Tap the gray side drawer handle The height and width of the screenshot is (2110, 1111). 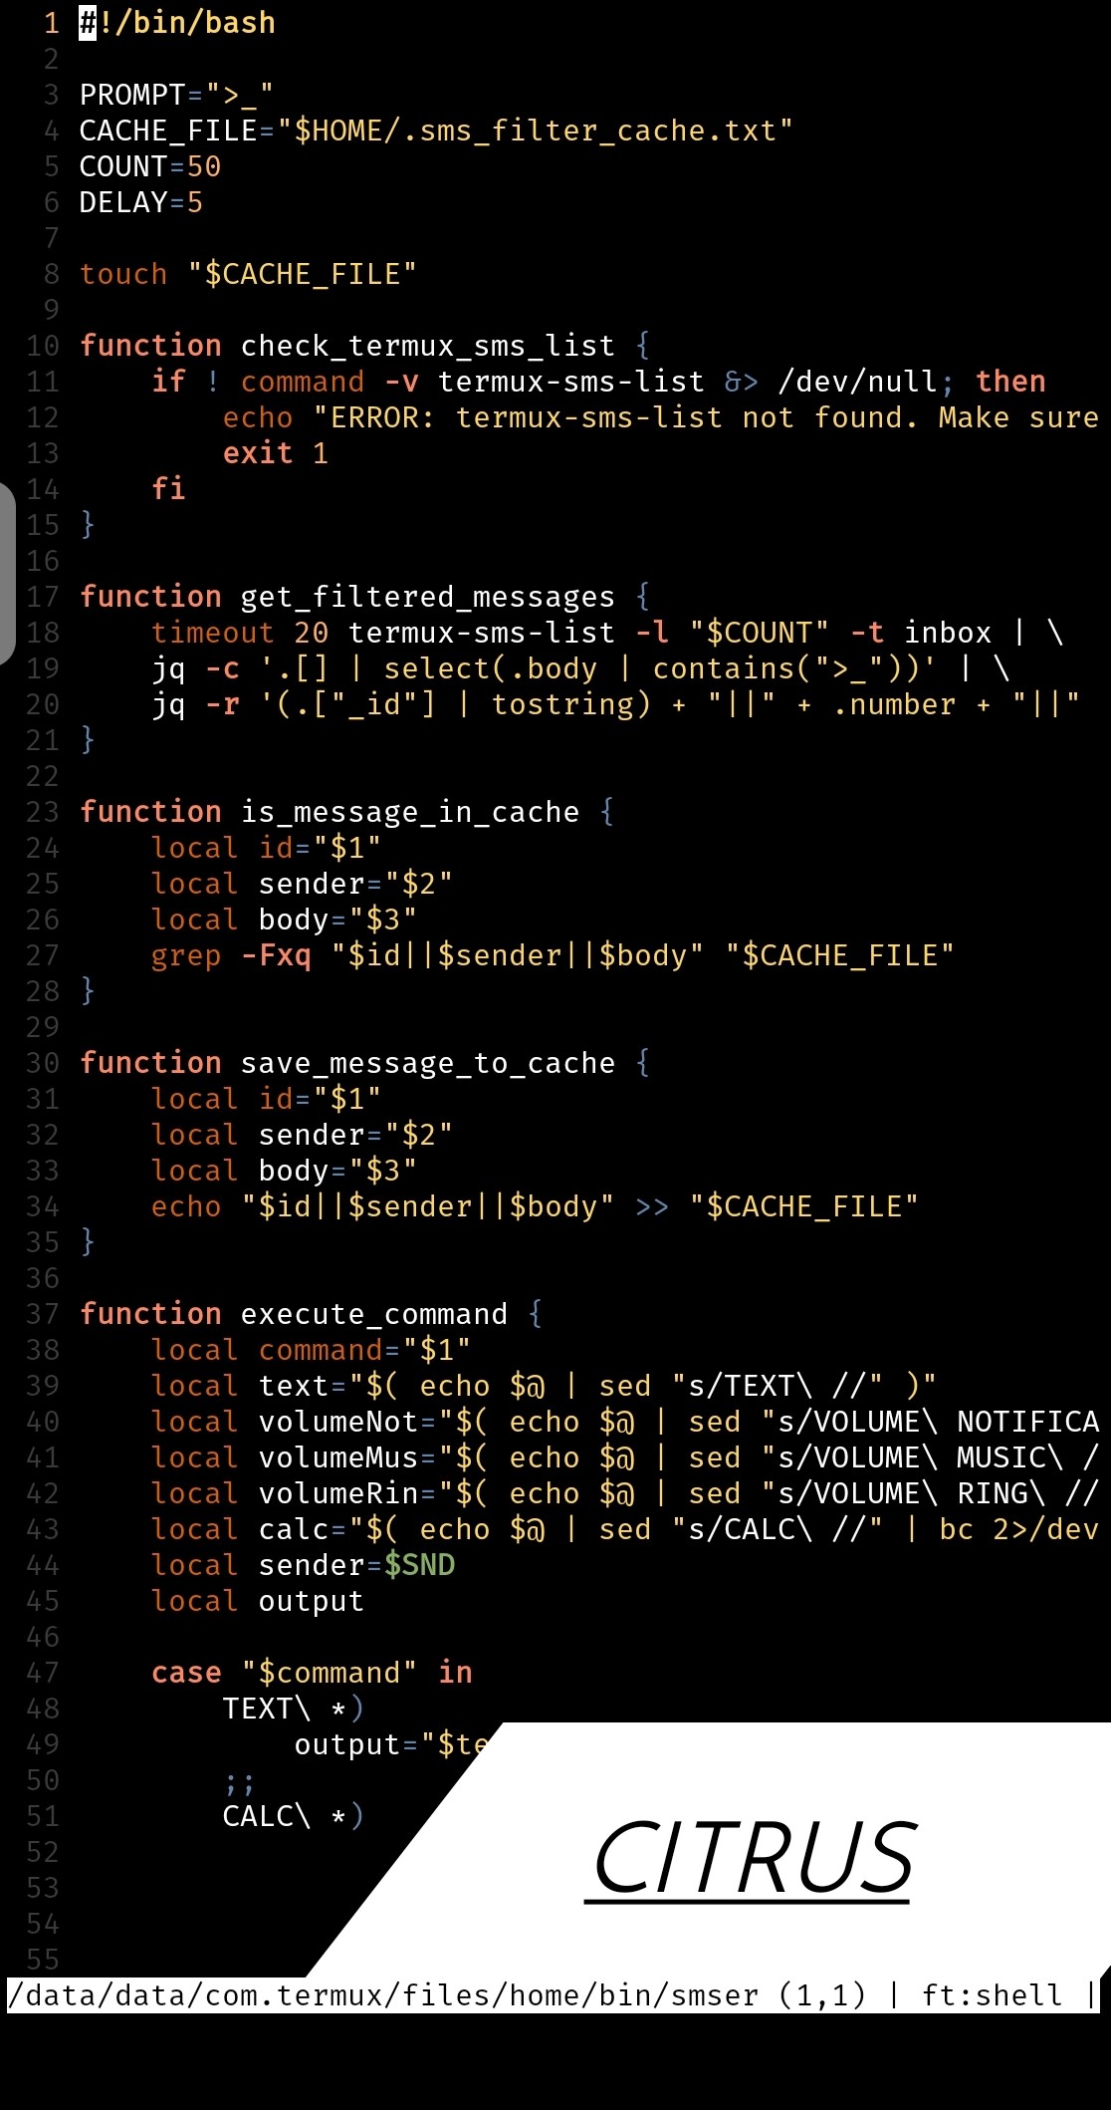[7, 573]
